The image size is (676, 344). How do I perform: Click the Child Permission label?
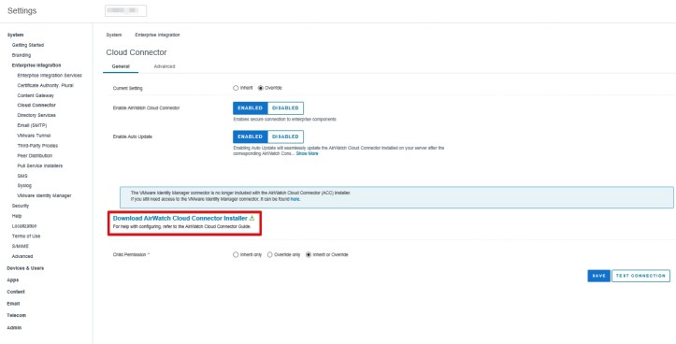click(131, 255)
